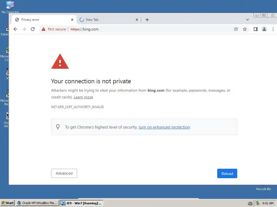277x207 pixels.
Task: Close the New Tab tab
Action: [x=137, y=20]
